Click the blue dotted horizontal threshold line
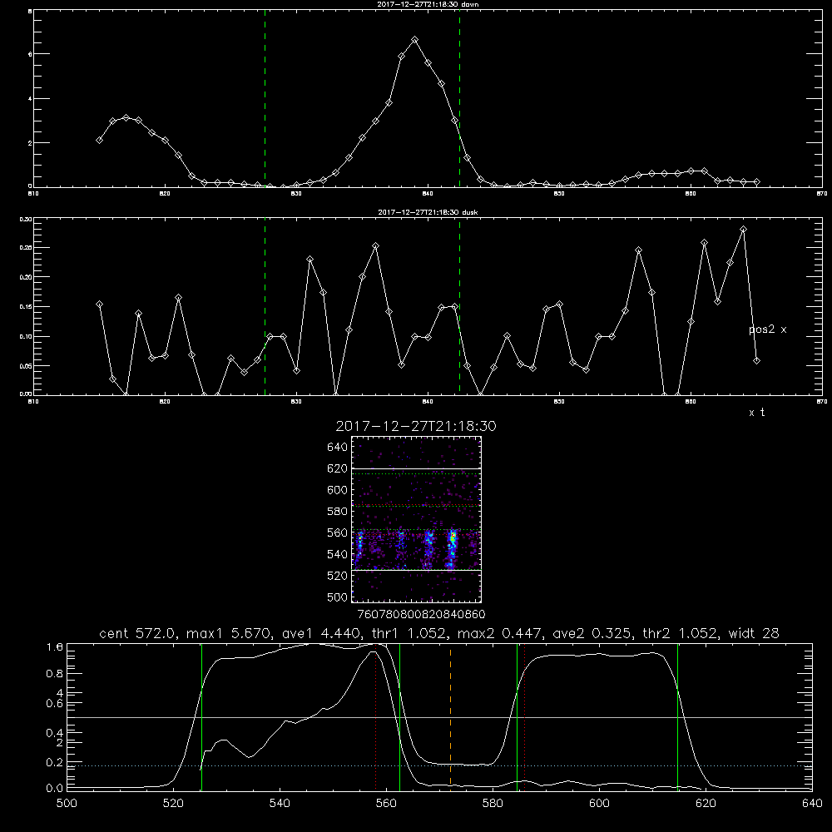Screen dimensions: 832x832 click(439, 765)
